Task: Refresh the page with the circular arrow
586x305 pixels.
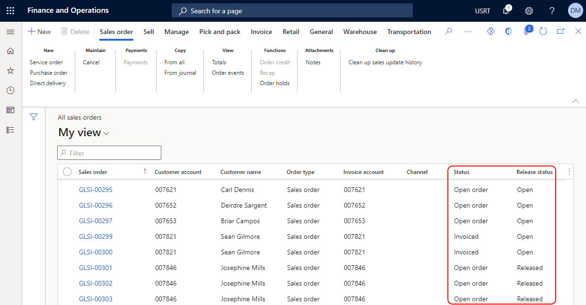Action: click(543, 31)
